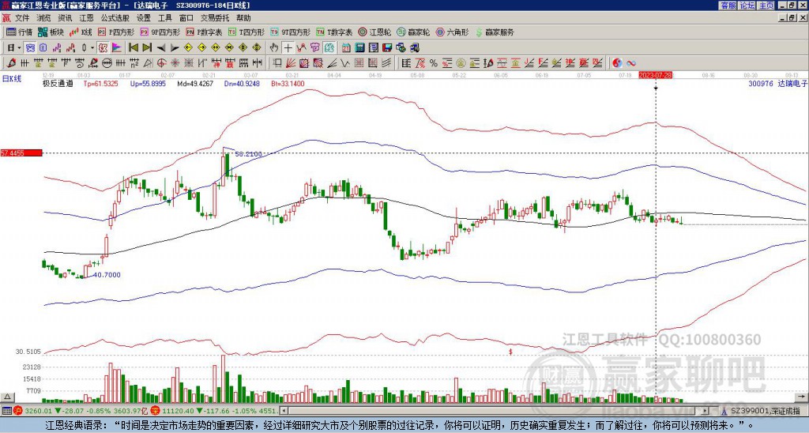This screenshot has height=433, width=809.
Task: Click the percent sign tool
Action: point(434,63)
